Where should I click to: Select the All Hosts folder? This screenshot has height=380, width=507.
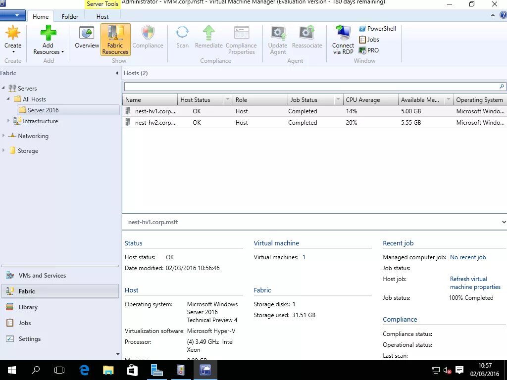coord(34,99)
